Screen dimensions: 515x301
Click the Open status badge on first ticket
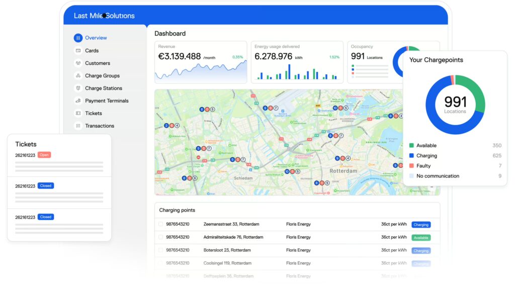pos(44,155)
